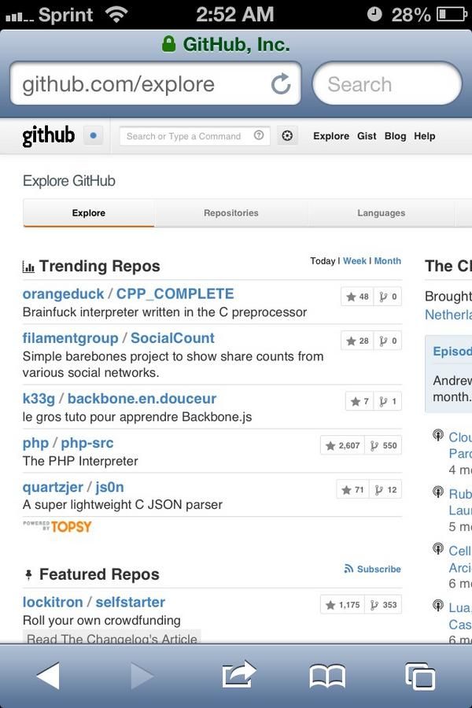Open the Gist menu item
472x708 pixels.
coord(367,136)
